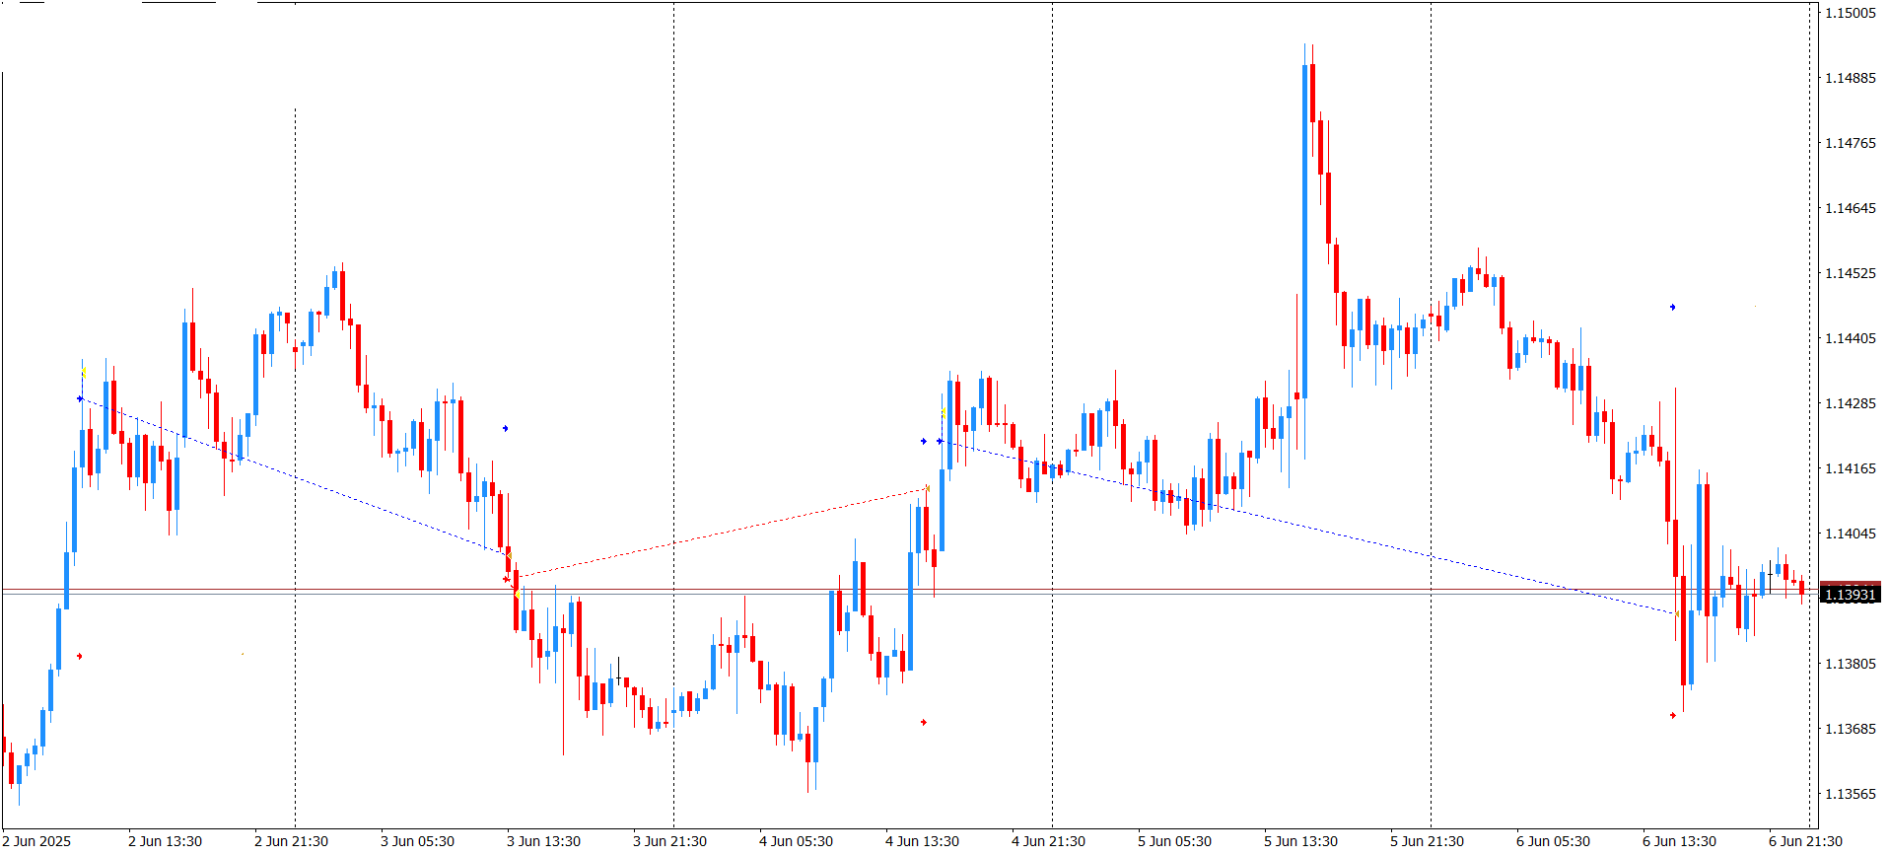Select the tall blue spike candle on 5 Jun
Screen dimensions: 1889x855
point(1305,232)
